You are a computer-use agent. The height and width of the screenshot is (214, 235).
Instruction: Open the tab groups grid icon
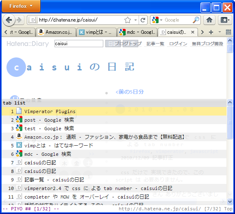[228, 32]
